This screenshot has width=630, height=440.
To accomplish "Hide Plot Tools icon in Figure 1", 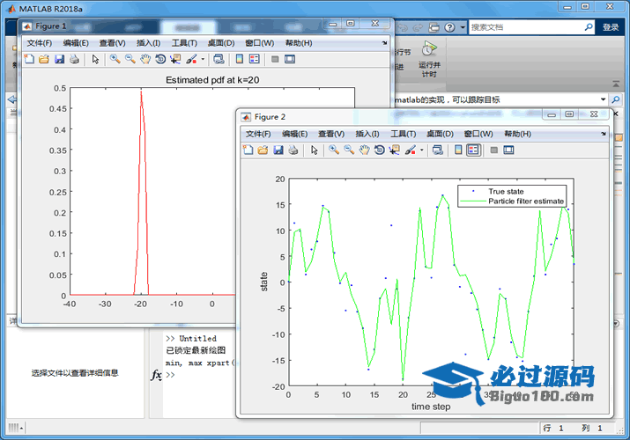I will pyautogui.click(x=275, y=59).
